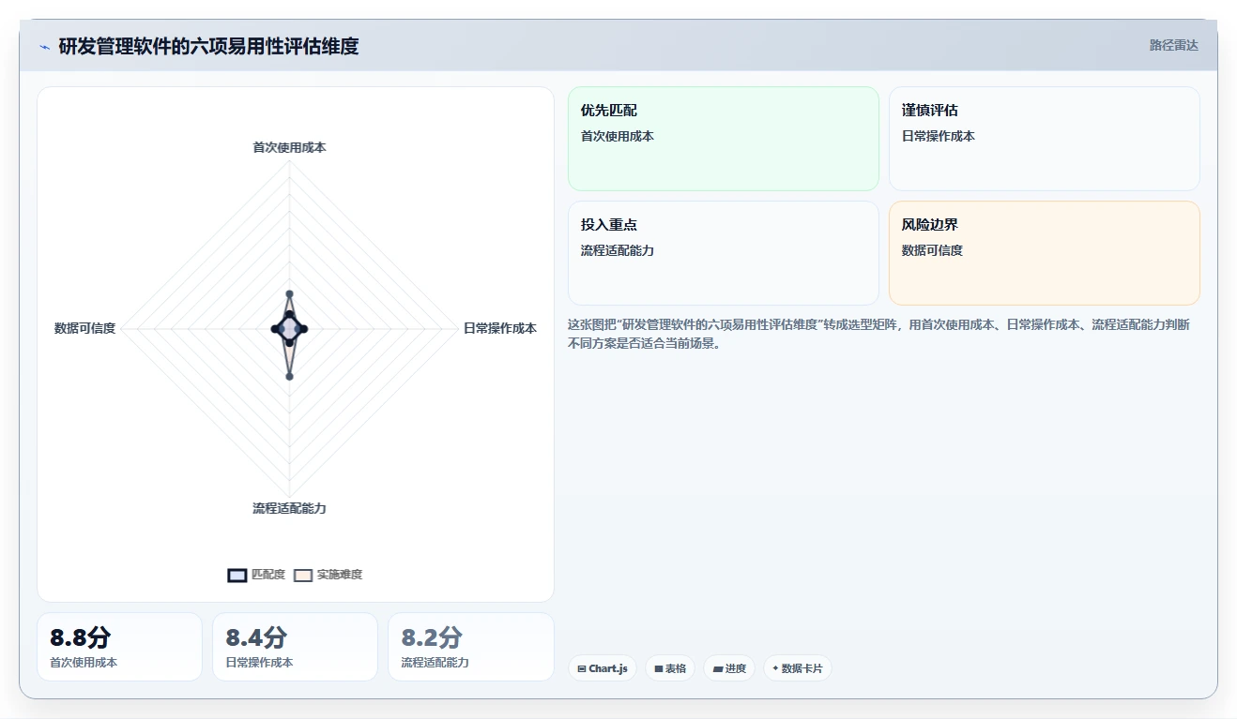Click 数据可信度 text inside 风险边界 card
The width and height of the screenshot is (1237, 719).
[x=932, y=250]
